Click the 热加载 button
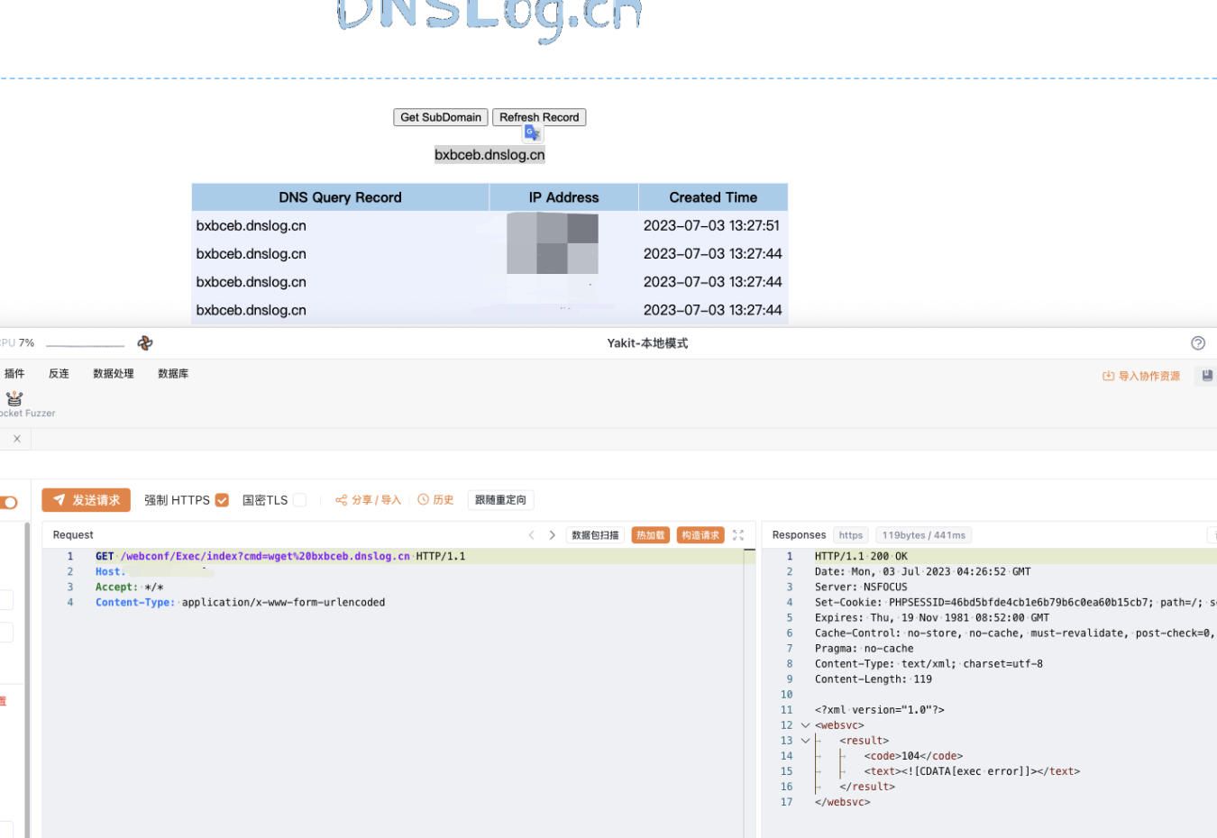 [651, 535]
